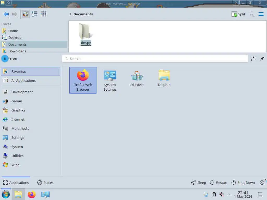267x200 pixels.
Task: Open Home in Places panel
Action: click(x=34, y=31)
